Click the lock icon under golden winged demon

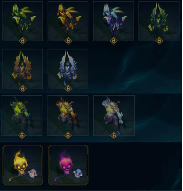23,89
